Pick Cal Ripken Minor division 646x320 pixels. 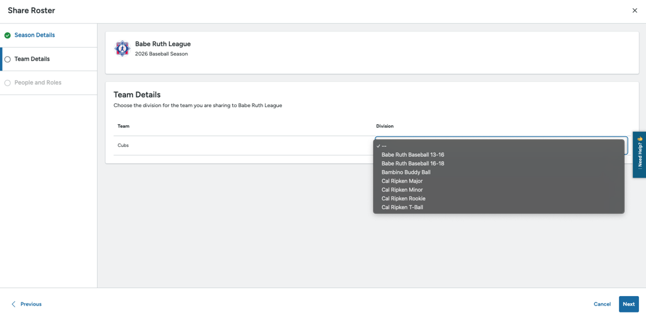[498, 190]
